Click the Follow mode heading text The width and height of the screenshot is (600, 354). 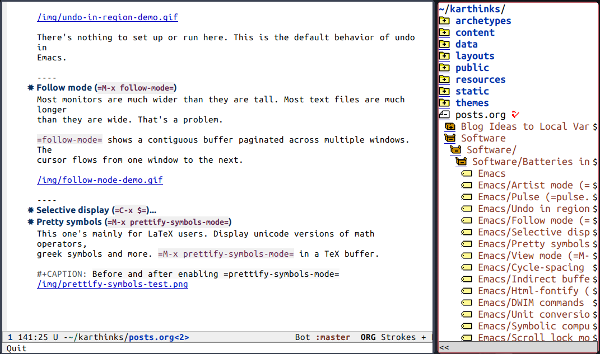[107, 88]
